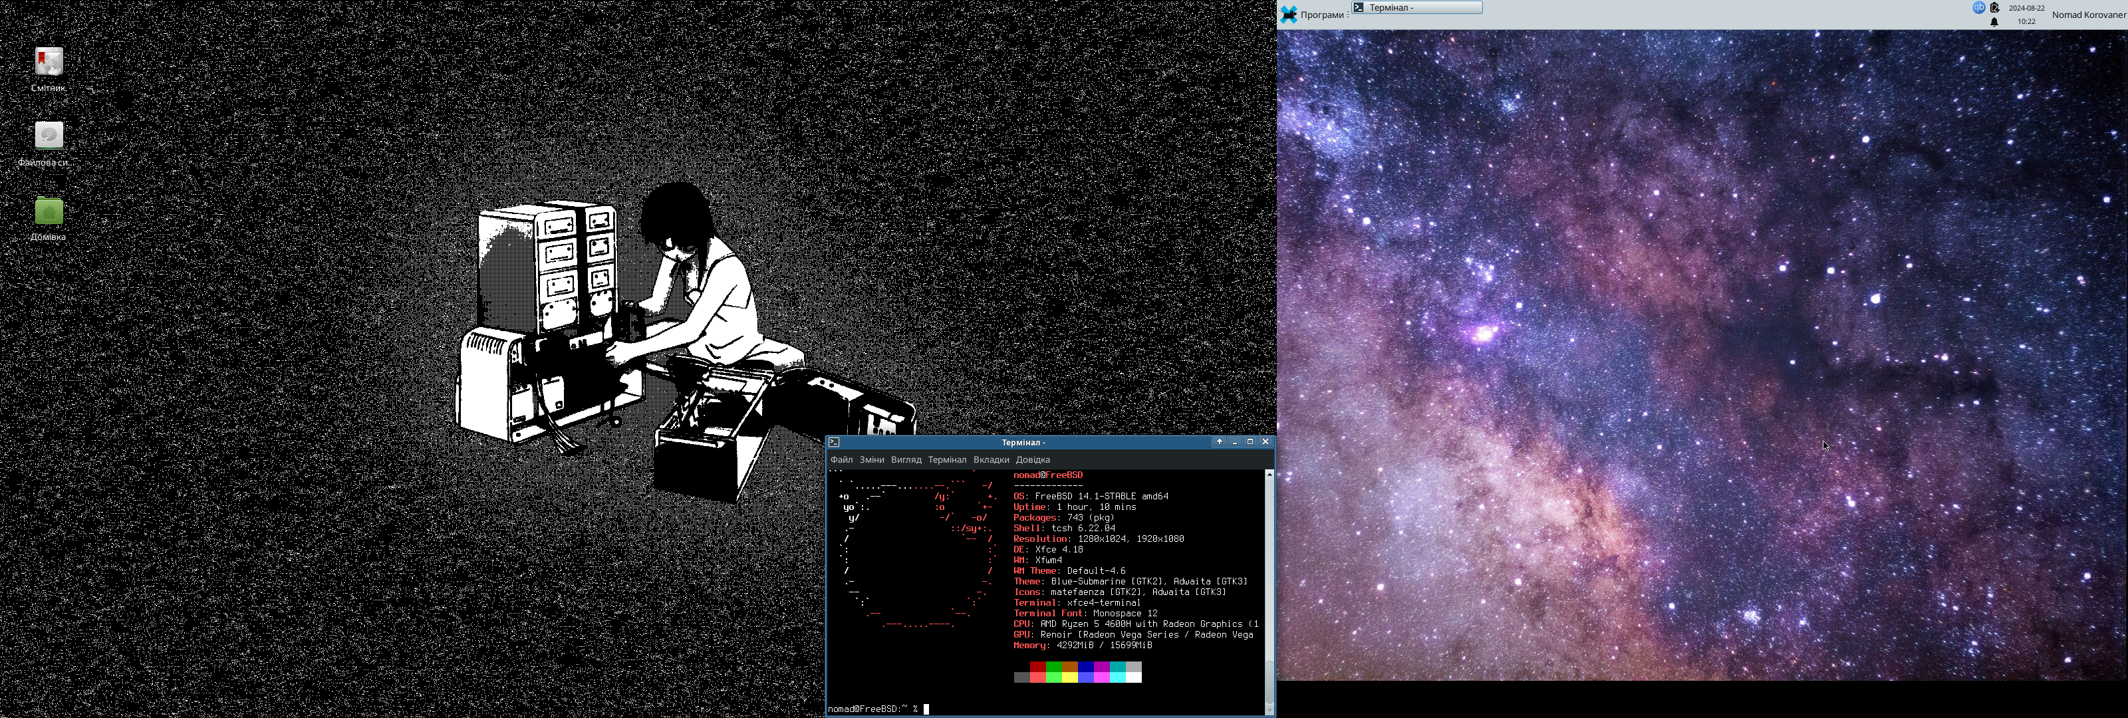The height and width of the screenshot is (718, 2128).
Task: Click the Xfce mouse logo on the panel
Action: (1289, 15)
